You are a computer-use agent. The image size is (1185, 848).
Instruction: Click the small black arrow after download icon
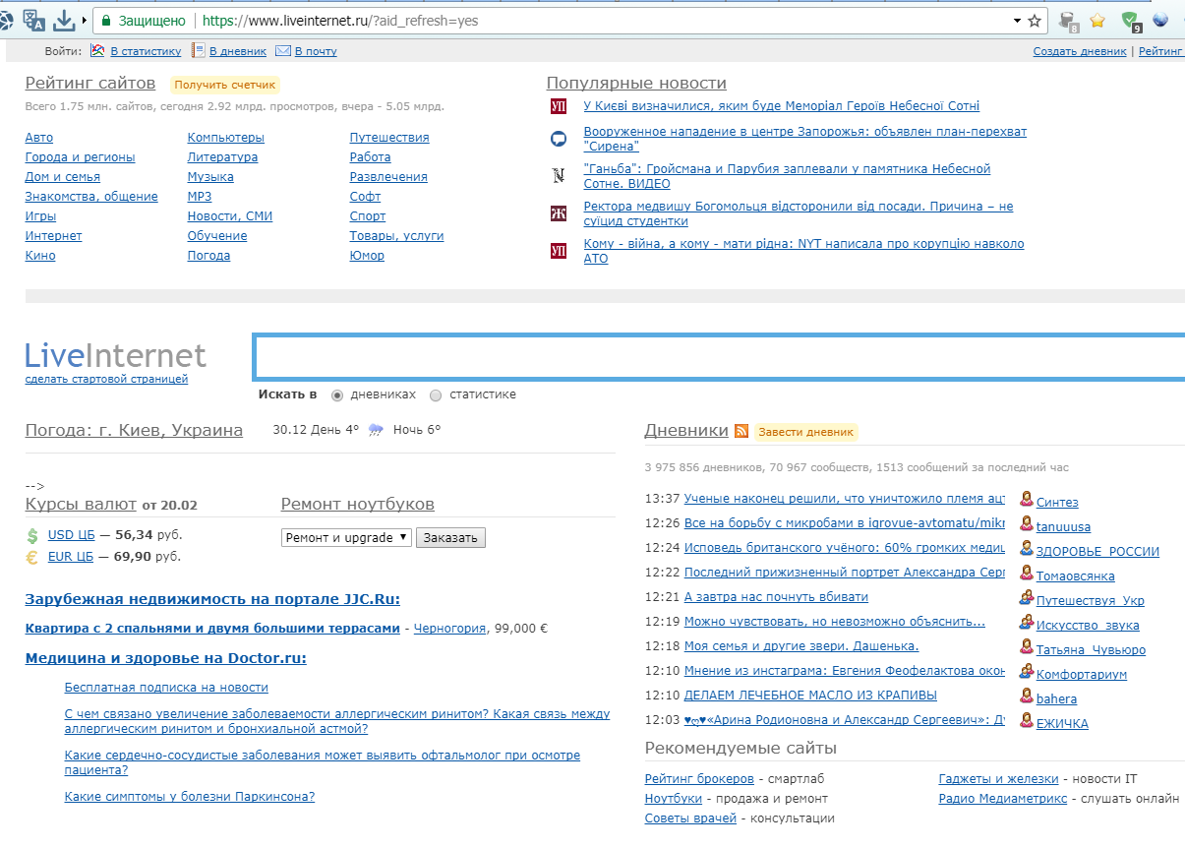(x=85, y=21)
